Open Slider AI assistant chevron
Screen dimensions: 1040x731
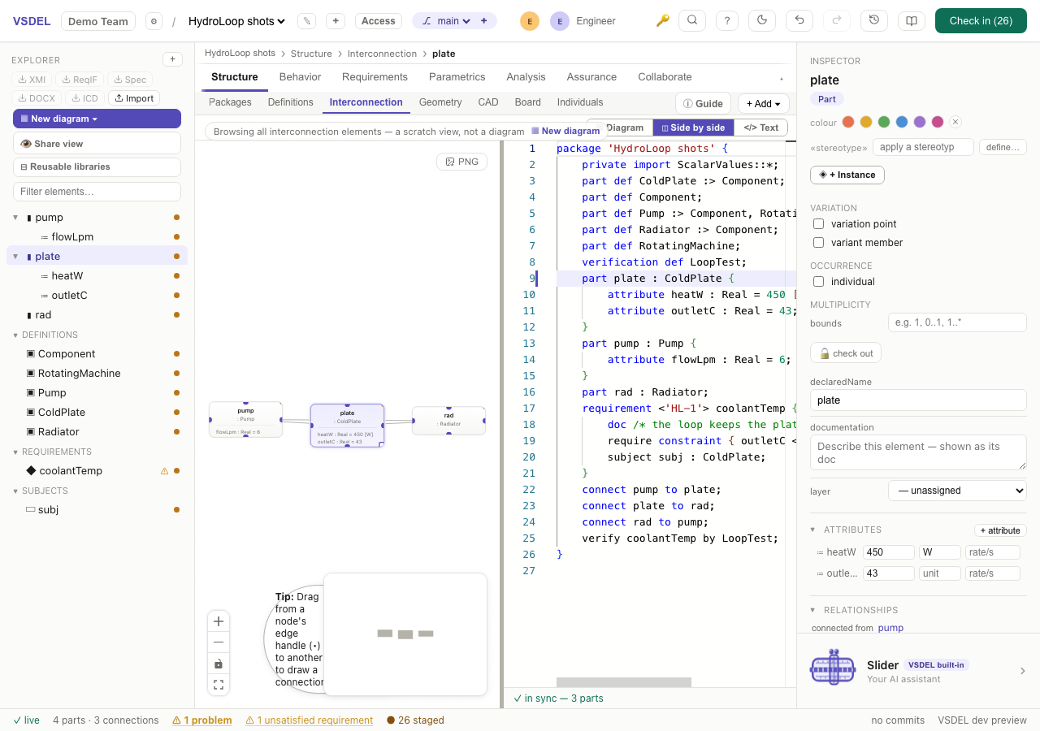(1023, 671)
